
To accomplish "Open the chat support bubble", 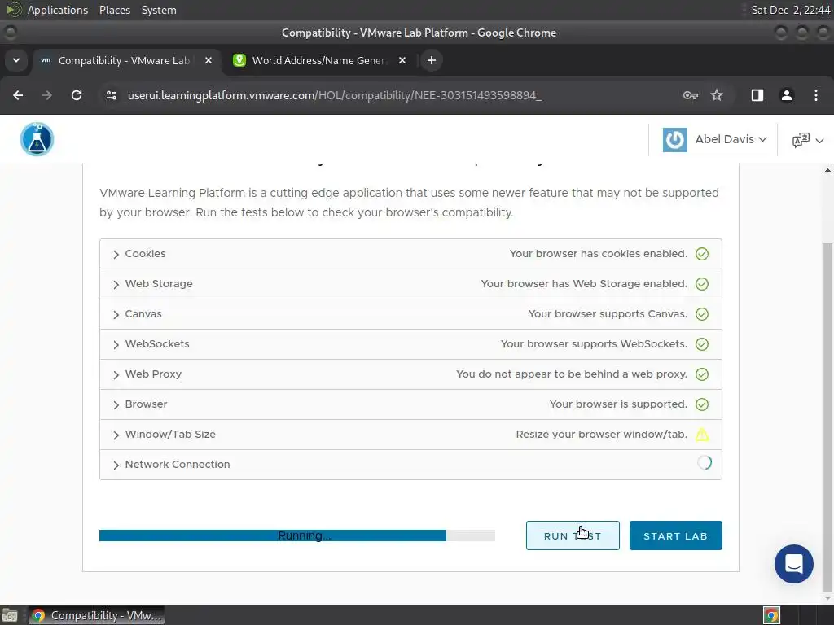I will click(793, 564).
